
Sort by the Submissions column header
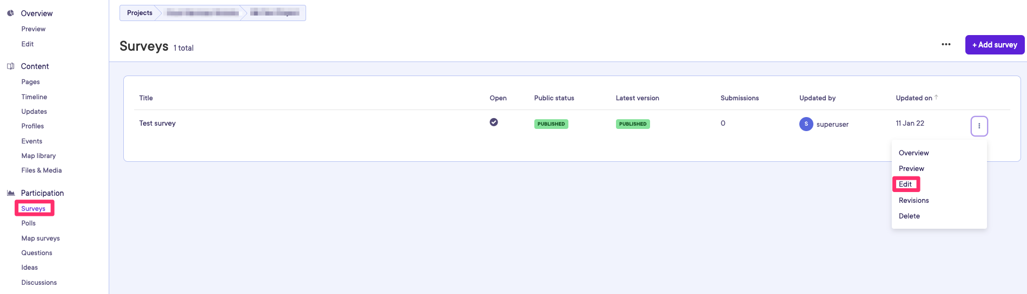click(739, 98)
